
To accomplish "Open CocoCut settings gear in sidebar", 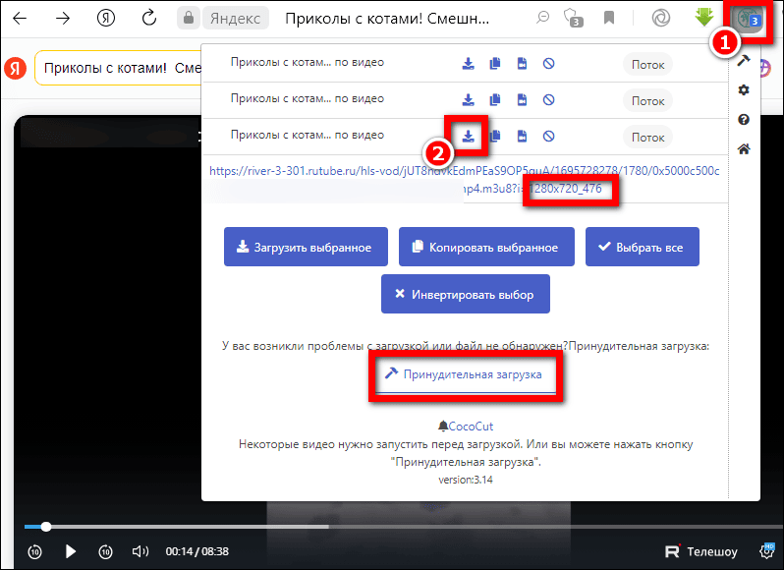I will tap(744, 90).
